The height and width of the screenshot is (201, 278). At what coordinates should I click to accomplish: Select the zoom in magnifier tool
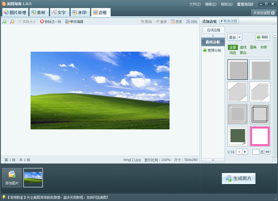point(4,21)
